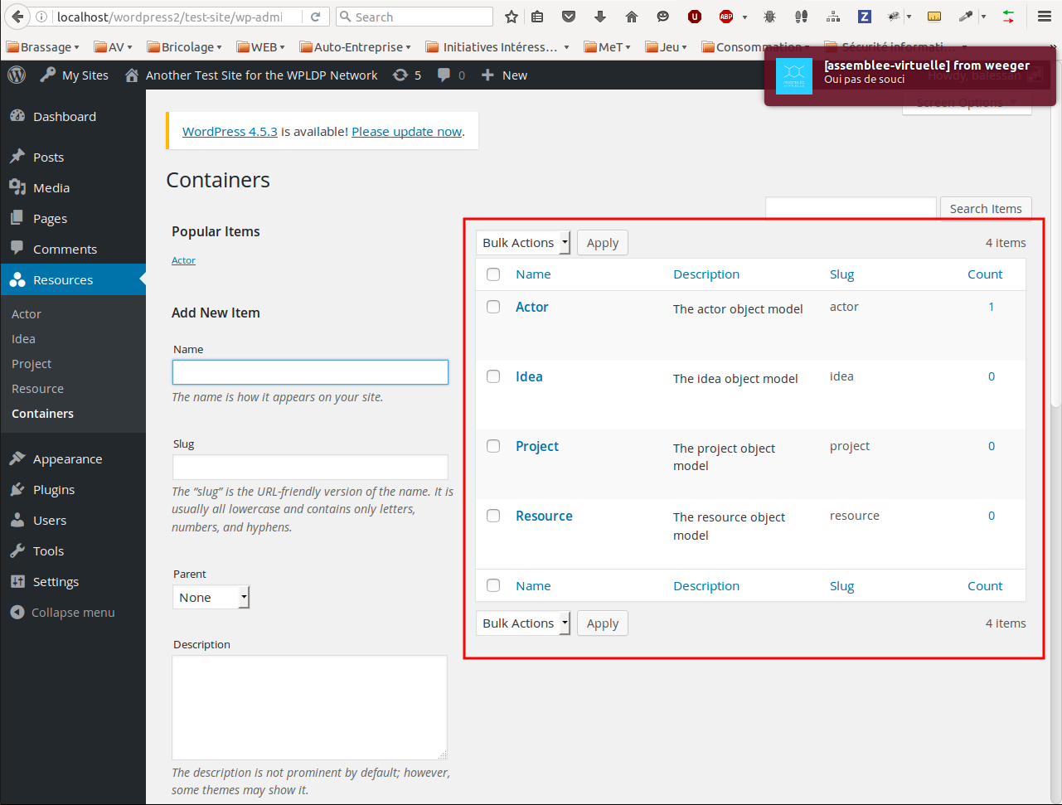Click the search box above Search Items

851,208
